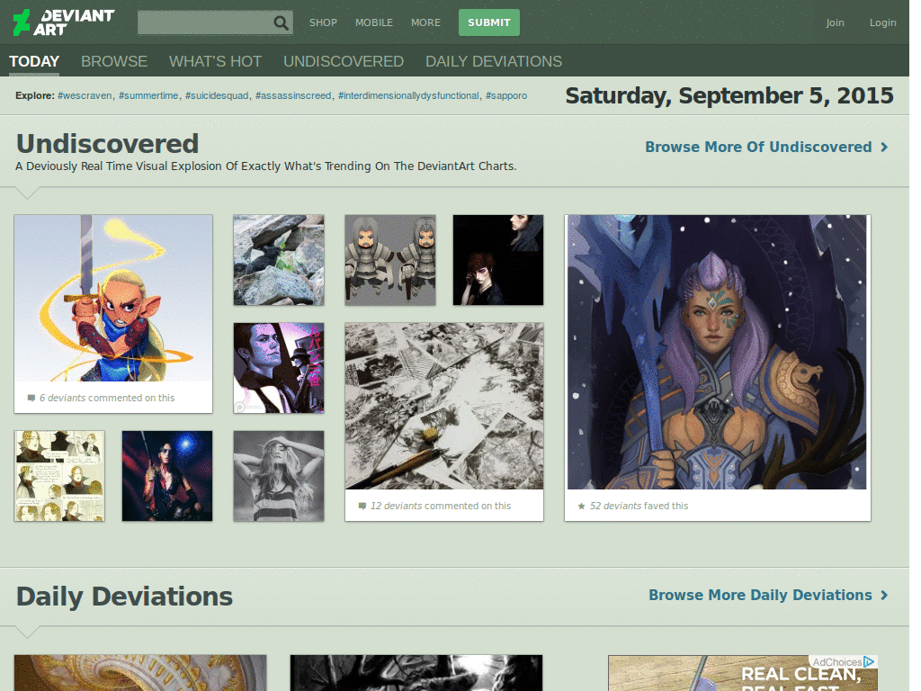921x691 pixels.
Task: Open the #sapporo explore tag
Action: click(x=505, y=95)
